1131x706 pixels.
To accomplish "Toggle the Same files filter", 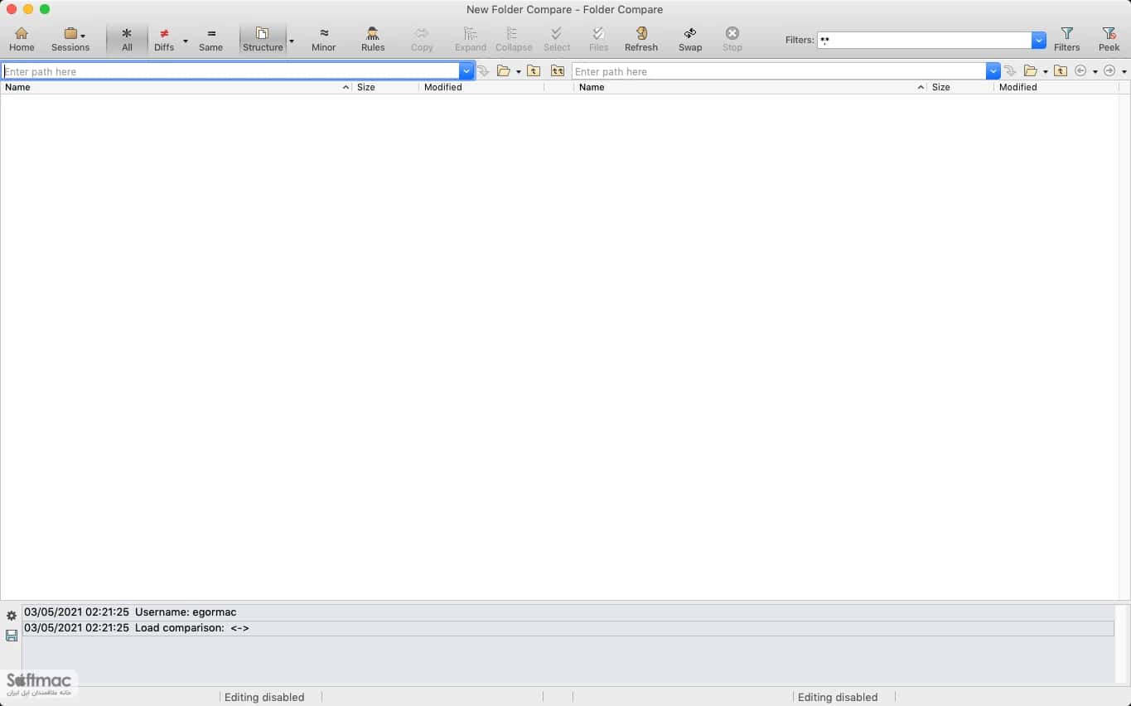I will (x=210, y=39).
